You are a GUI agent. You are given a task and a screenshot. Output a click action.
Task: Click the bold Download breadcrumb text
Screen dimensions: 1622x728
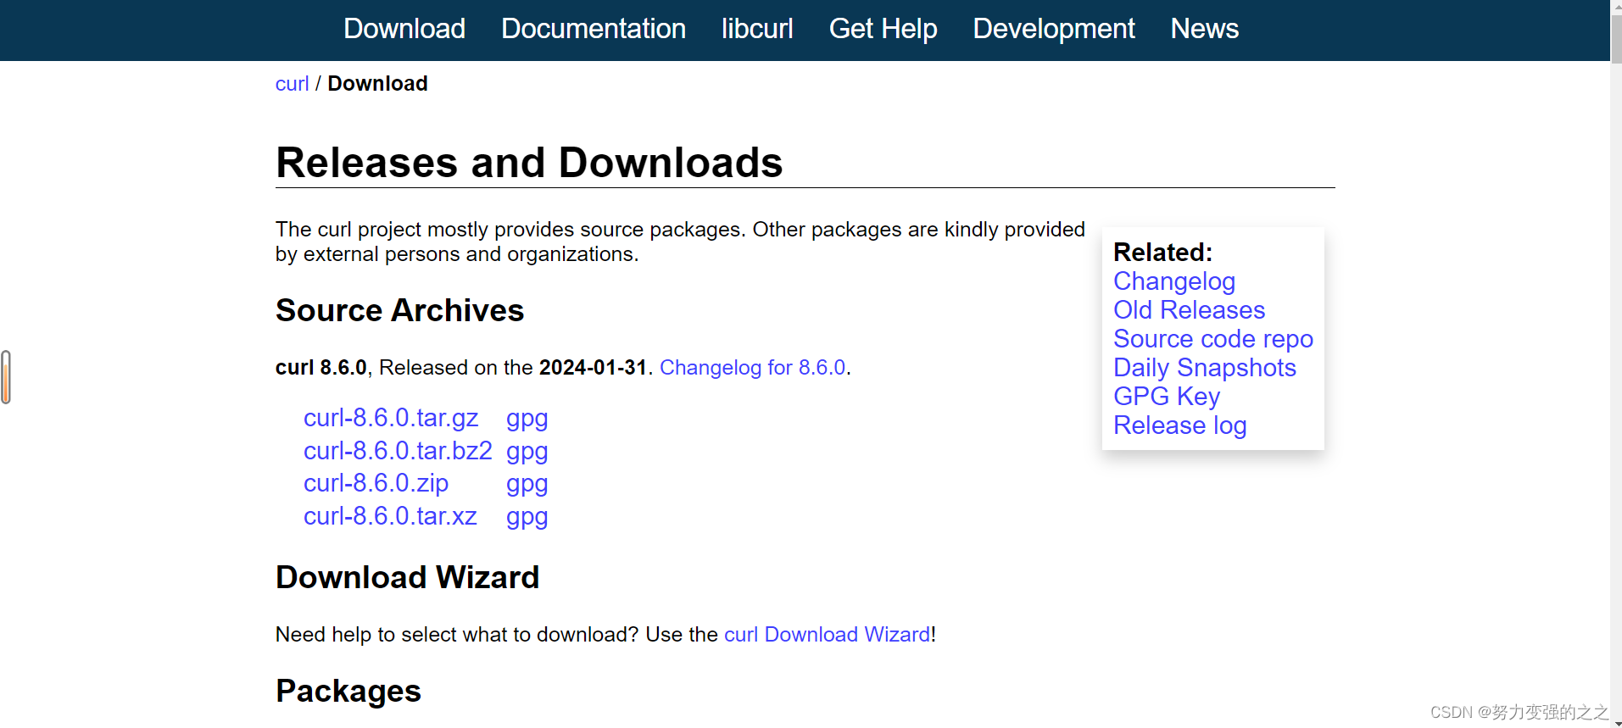(x=377, y=84)
